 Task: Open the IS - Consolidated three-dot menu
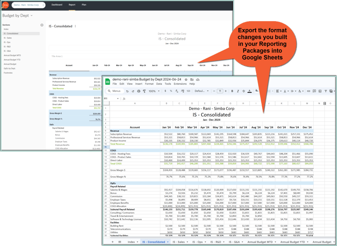(x=75, y=26)
